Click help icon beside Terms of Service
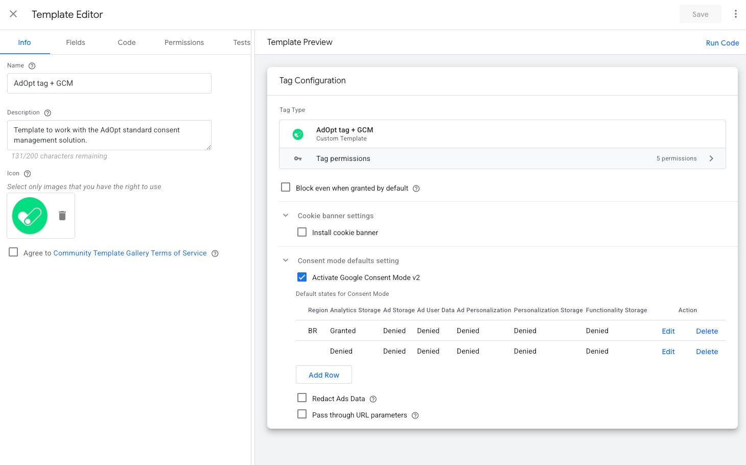The image size is (746, 465). coord(215,253)
